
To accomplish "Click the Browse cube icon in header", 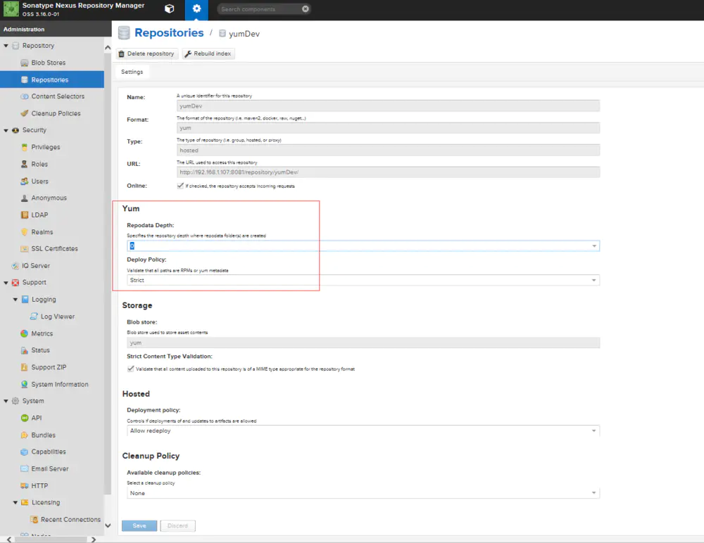I will (169, 9).
